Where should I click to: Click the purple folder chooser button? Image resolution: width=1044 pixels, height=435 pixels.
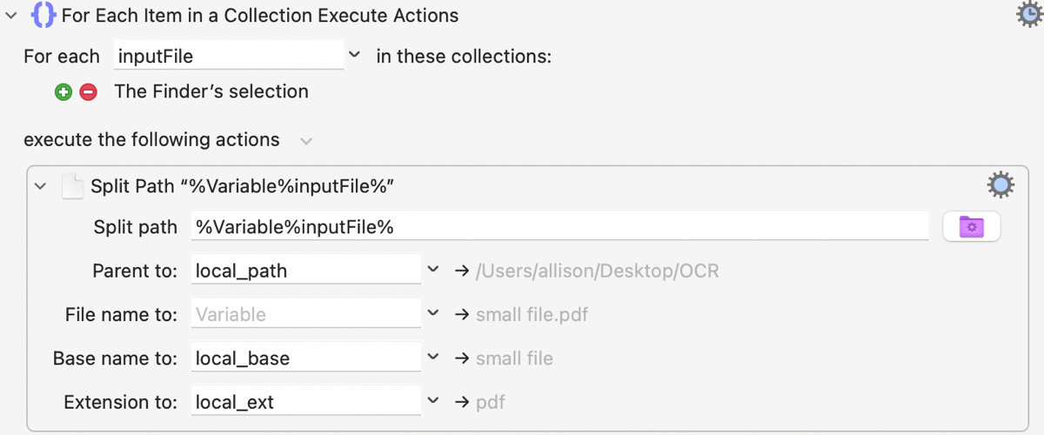coord(971,227)
